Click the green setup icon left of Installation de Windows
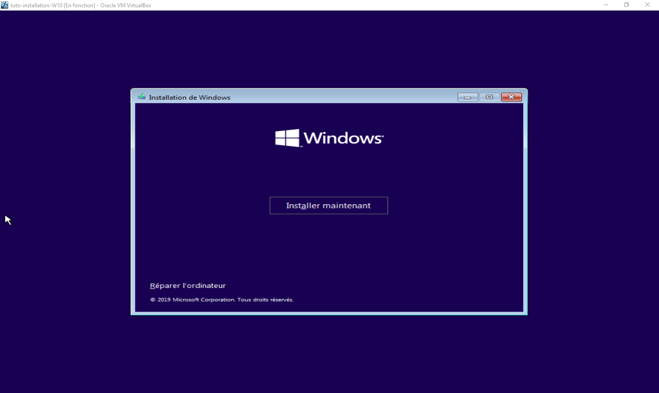659x393 pixels. [141, 97]
